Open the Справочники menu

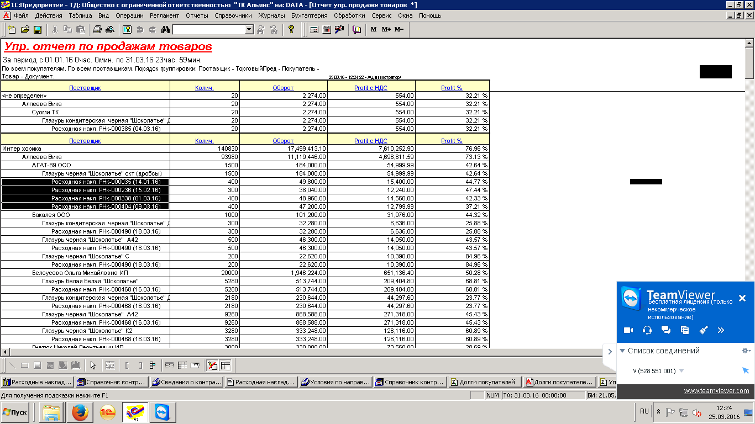(233, 15)
